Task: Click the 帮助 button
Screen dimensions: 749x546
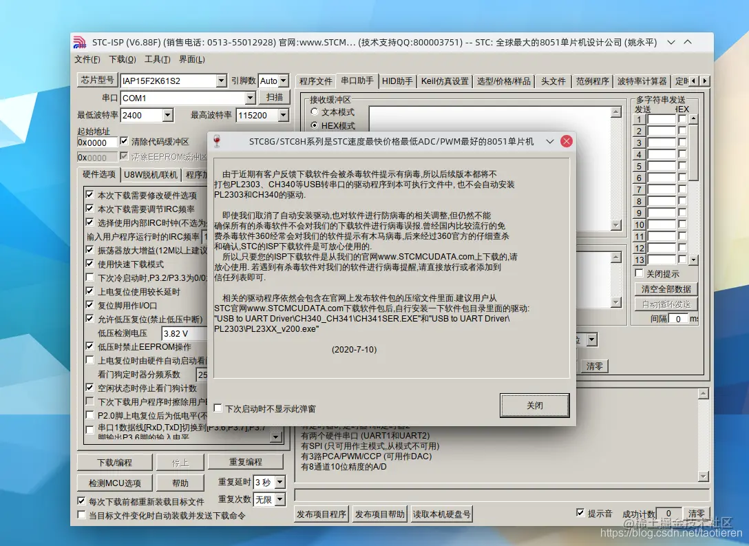Action: pyautogui.click(x=180, y=483)
